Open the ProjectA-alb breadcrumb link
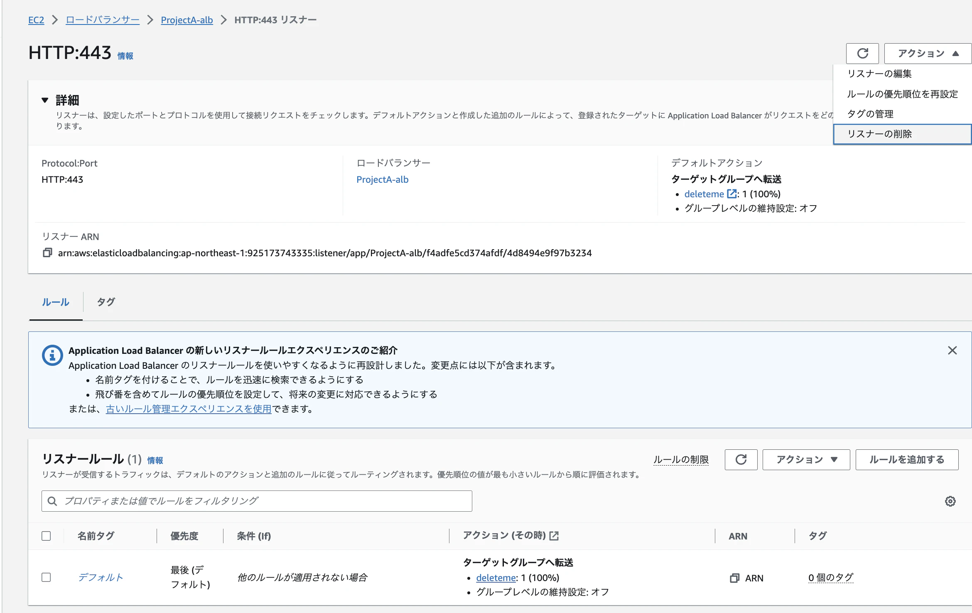The height and width of the screenshot is (613, 972). (x=187, y=20)
